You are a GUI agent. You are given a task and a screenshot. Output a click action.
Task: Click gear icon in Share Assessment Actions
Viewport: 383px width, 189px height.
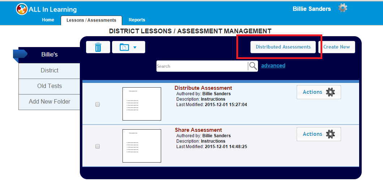pos(330,134)
